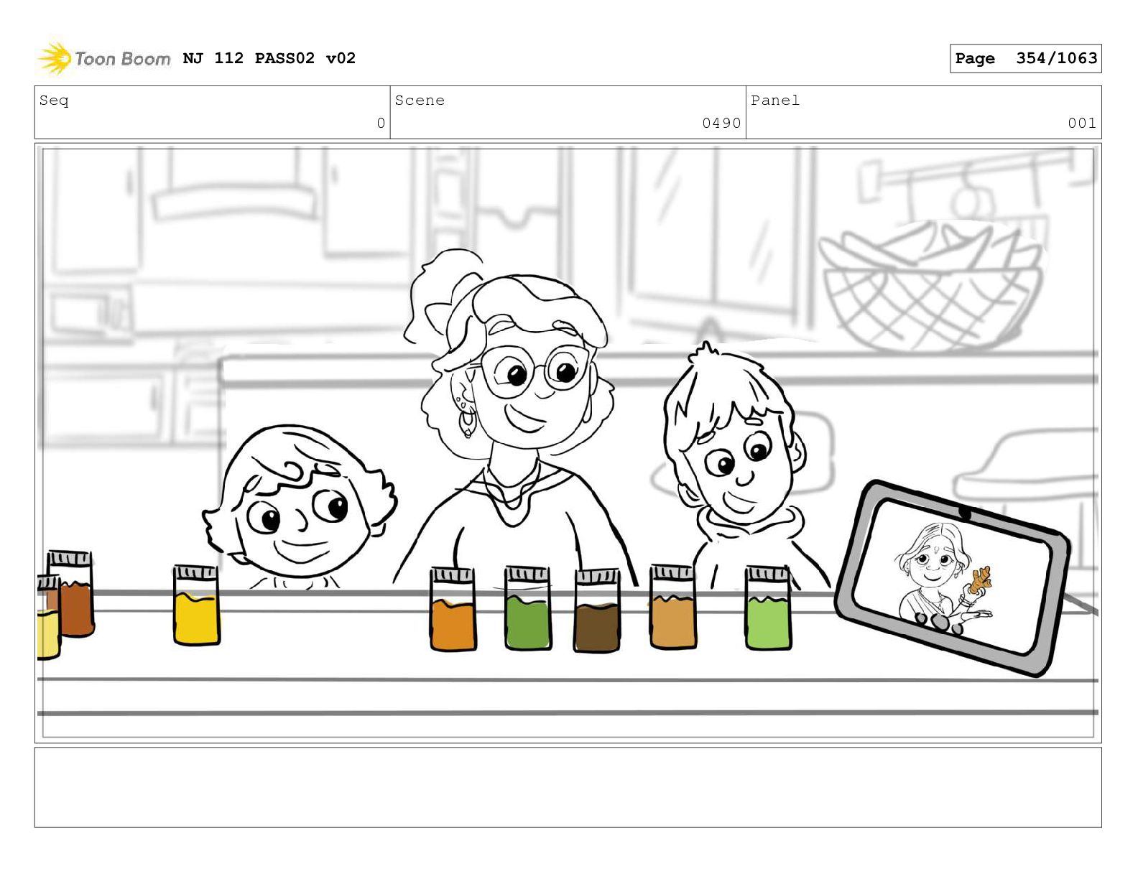Image resolution: width=1138 pixels, height=879 pixels.
Task: Click the Scene label
Action: 420,101
